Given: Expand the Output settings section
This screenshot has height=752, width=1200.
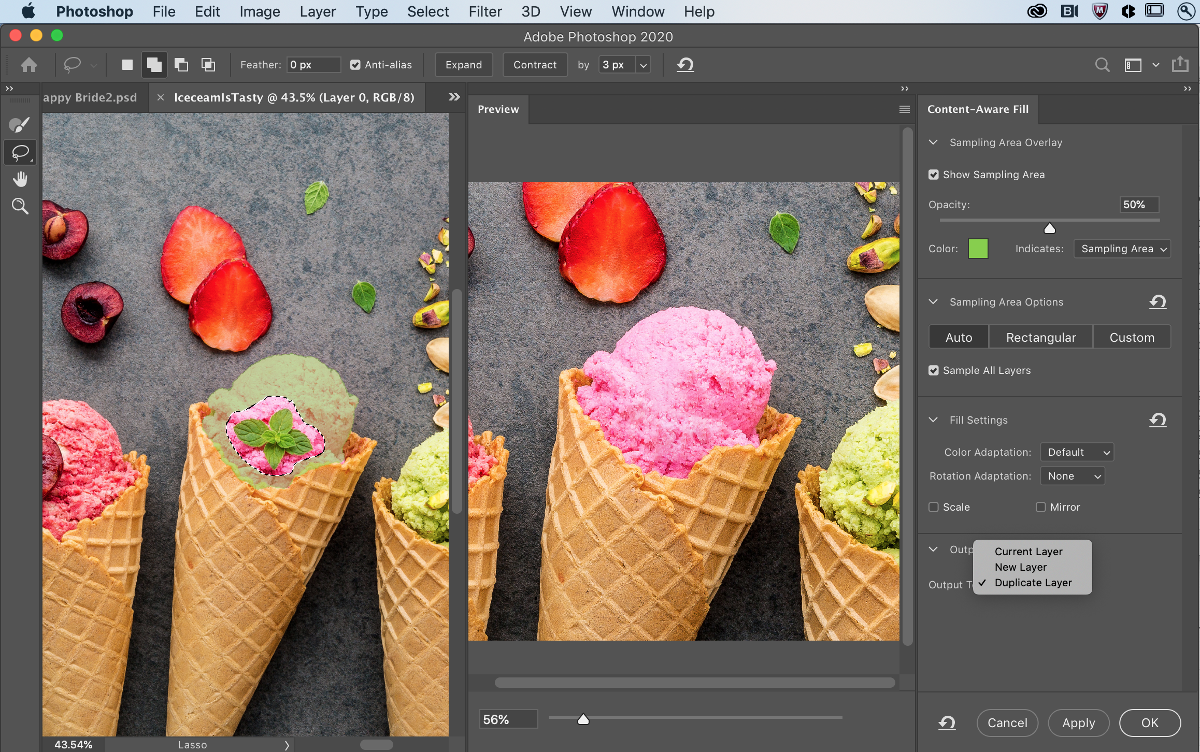Looking at the screenshot, I should pyautogui.click(x=934, y=549).
